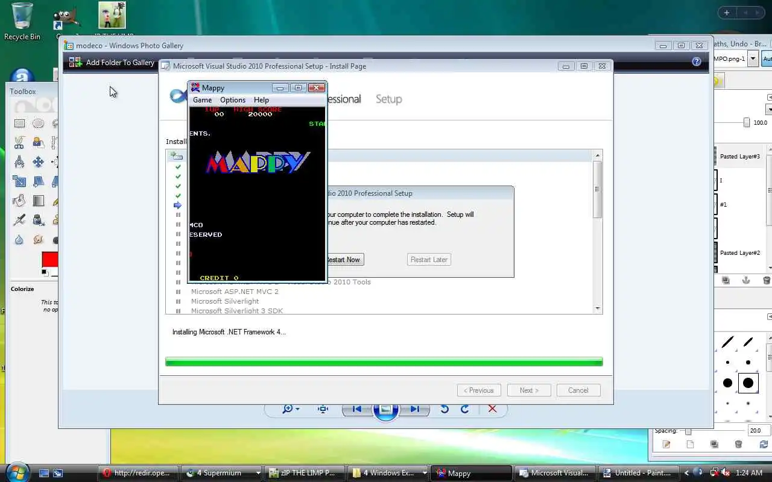Click the red foreground color swatch
This screenshot has height=482, width=772.
pyautogui.click(x=50, y=260)
